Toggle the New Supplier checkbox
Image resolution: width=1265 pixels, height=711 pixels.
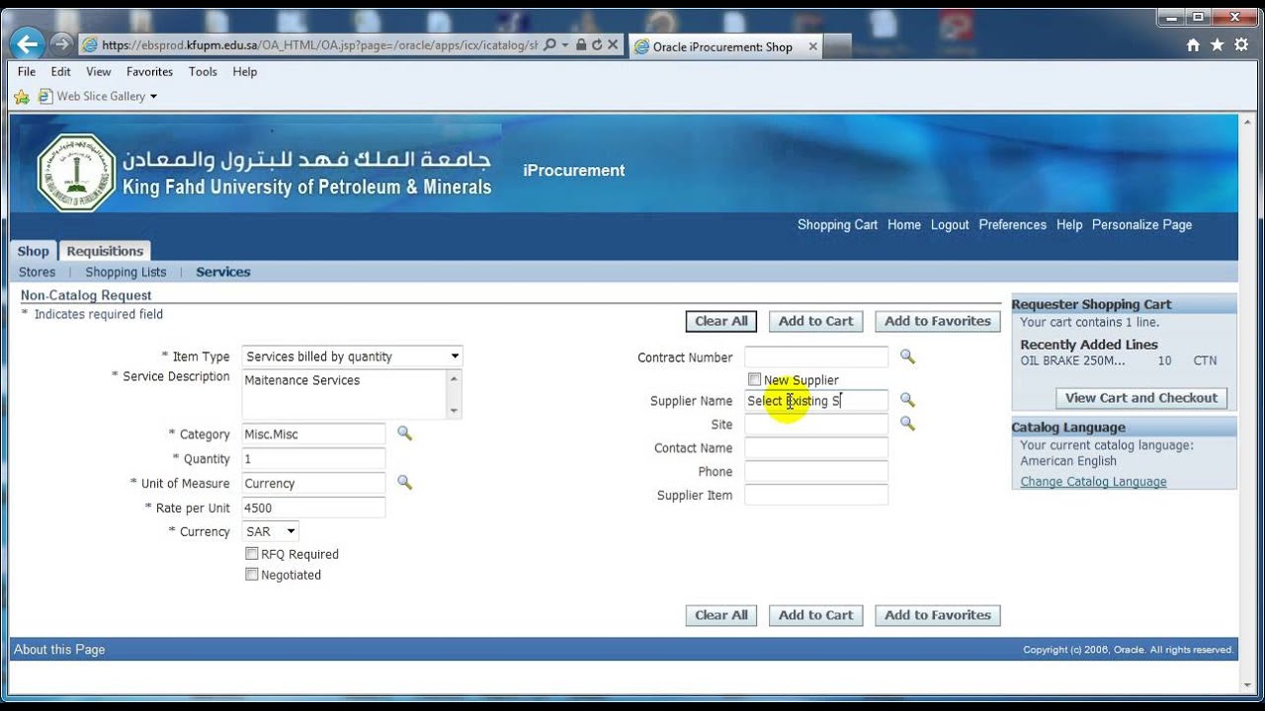[754, 379]
